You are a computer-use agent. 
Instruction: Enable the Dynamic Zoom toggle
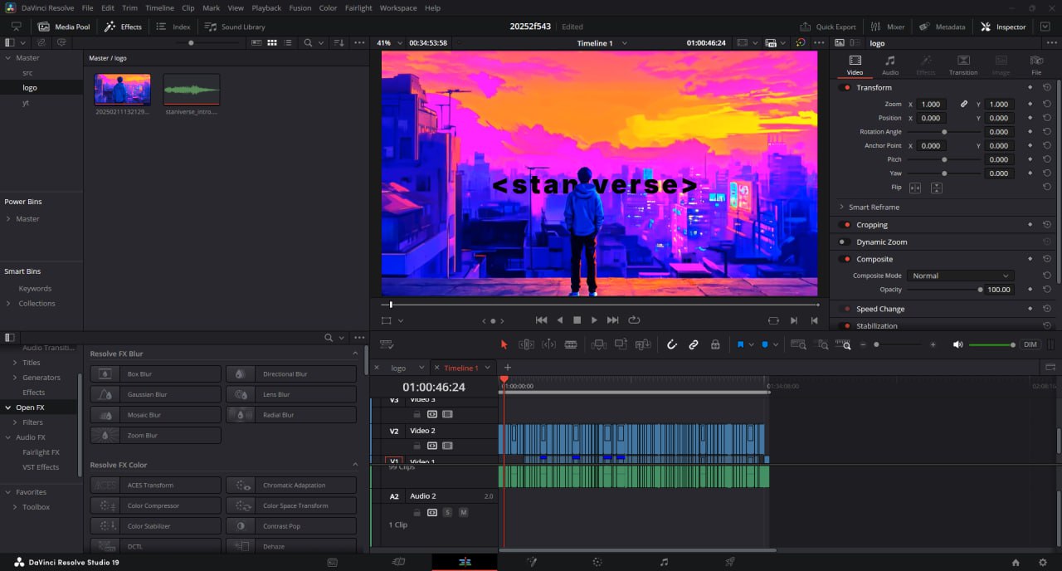click(844, 242)
